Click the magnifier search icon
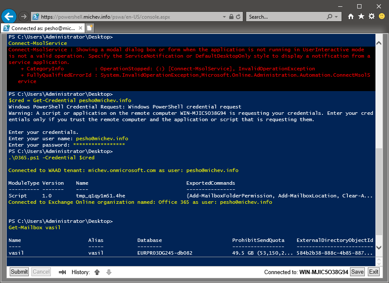This screenshot has height=283, width=389. click(329, 17)
